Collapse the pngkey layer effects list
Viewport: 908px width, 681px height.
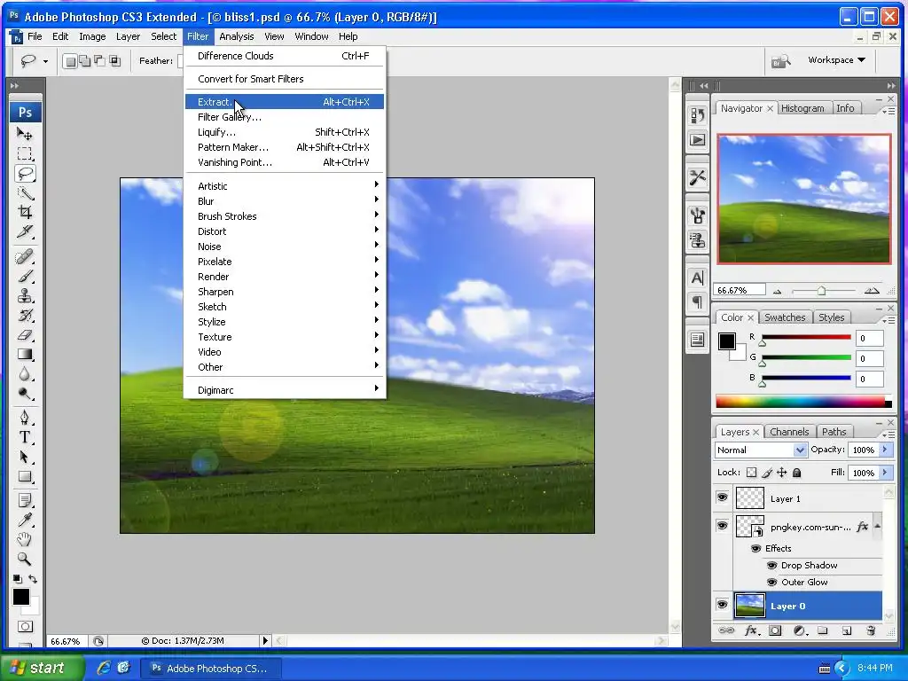click(x=877, y=526)
